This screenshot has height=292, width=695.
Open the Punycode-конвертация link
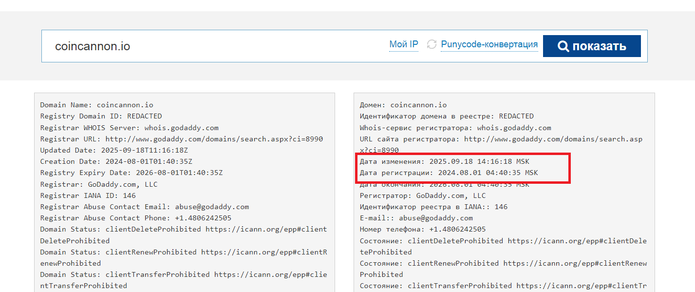[x=489, y=44]
